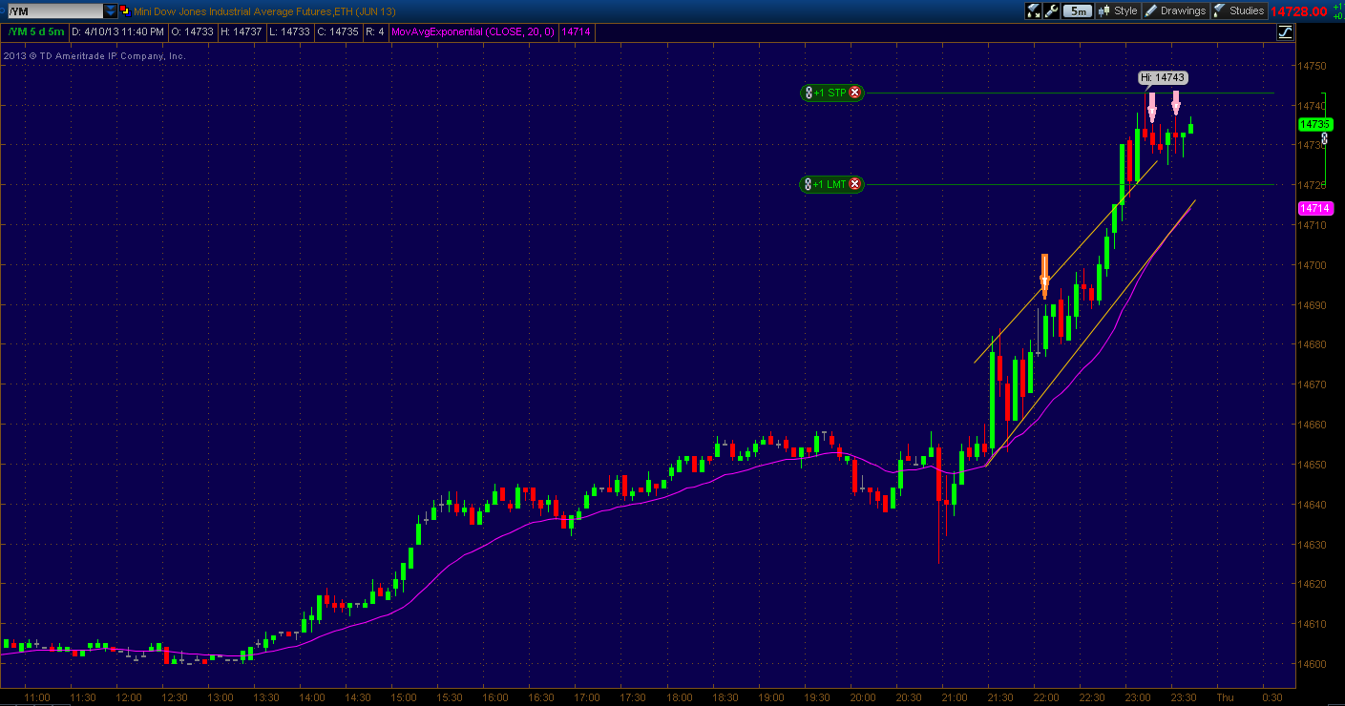Cancel the +1 STP order
This screenshot has width=1345, height=706.
pos(855,93)
